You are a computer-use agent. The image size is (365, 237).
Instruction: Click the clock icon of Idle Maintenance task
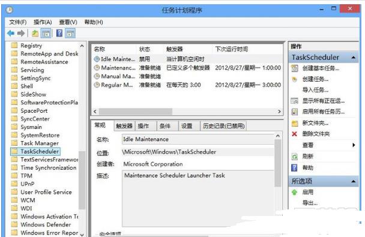click(x=97, y=59)
